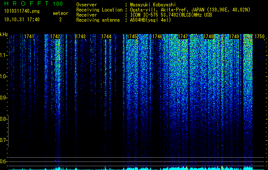268x170 pixels.
Task: Click the 1.0.0 version number
Action: [58, 3]
